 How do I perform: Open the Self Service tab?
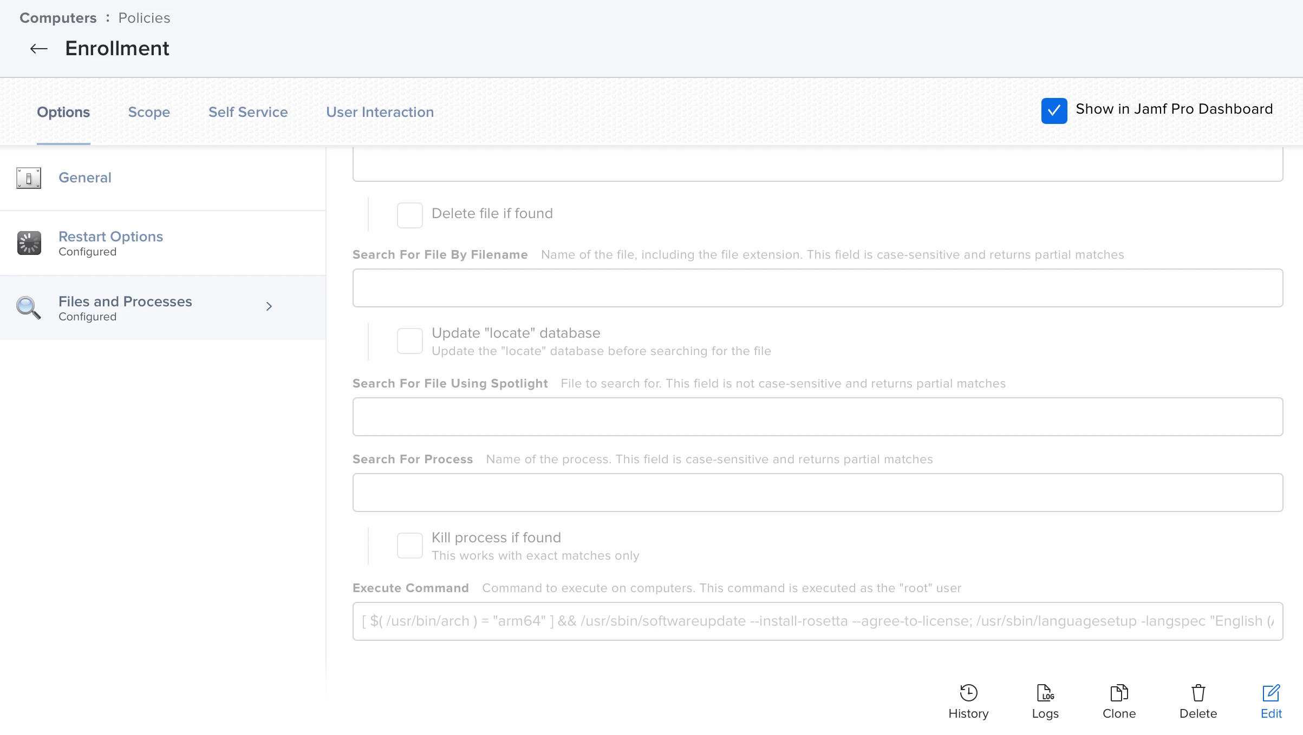(248, 112)
